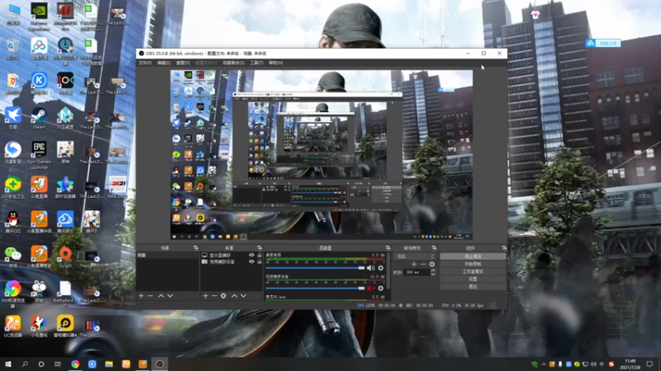Click the audio mixer vertical scrollbar
Screen dimensions: 661x371
(x=388, y=271)
